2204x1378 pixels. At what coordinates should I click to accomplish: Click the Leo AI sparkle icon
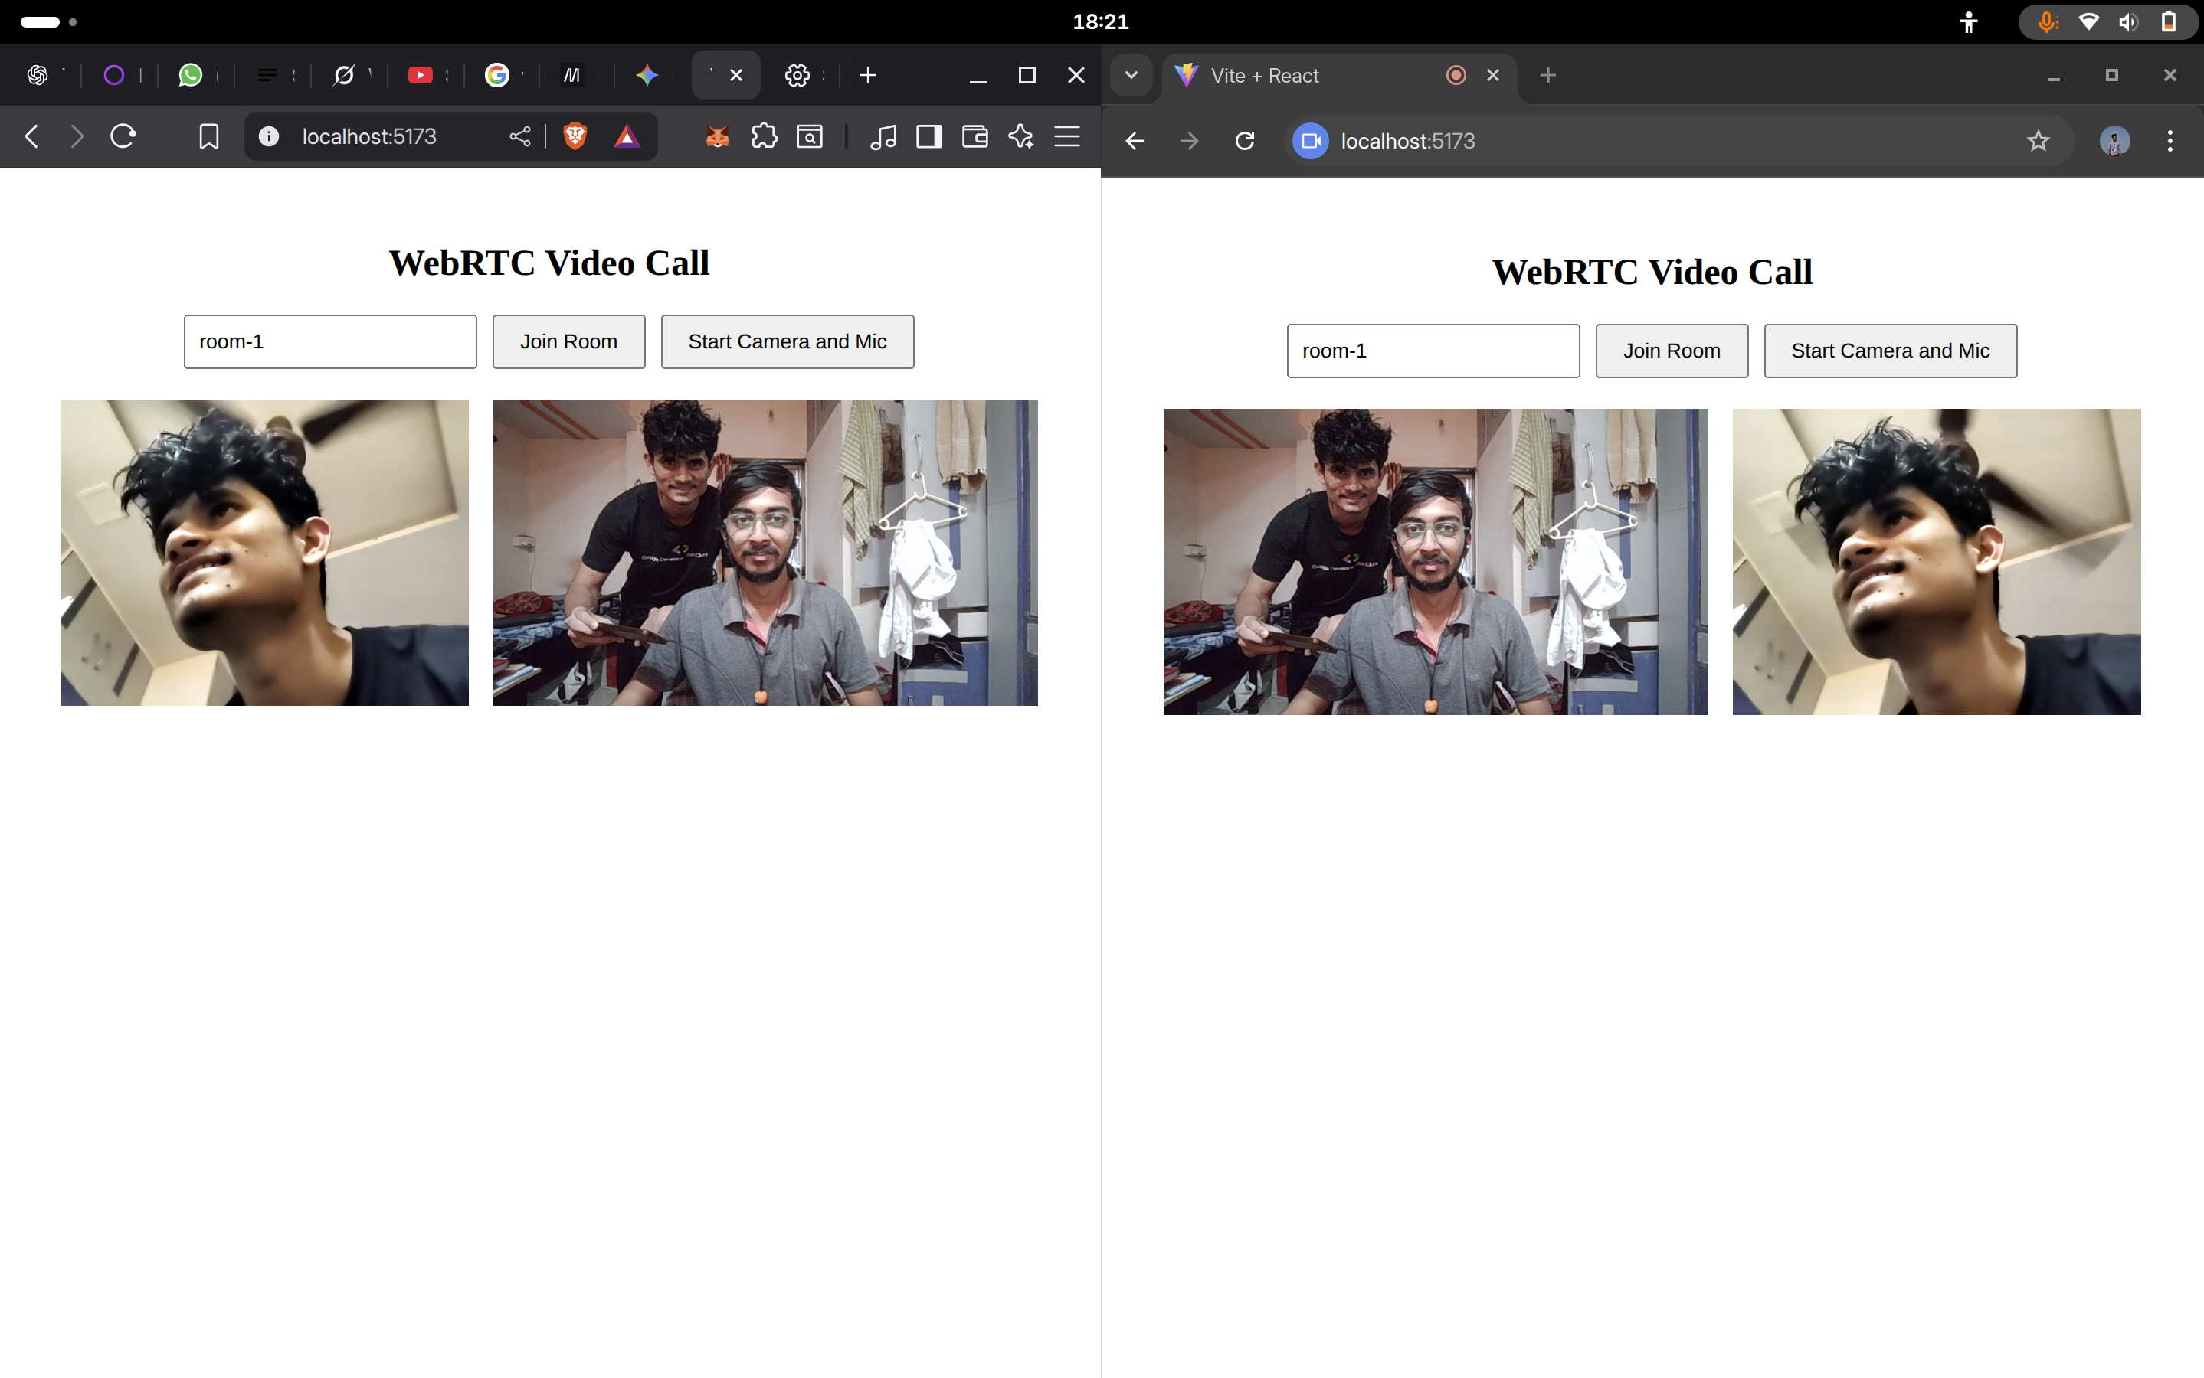tap(1020, 137)
